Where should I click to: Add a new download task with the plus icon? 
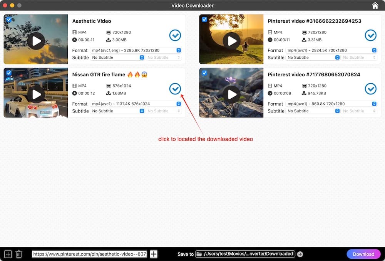8,254
